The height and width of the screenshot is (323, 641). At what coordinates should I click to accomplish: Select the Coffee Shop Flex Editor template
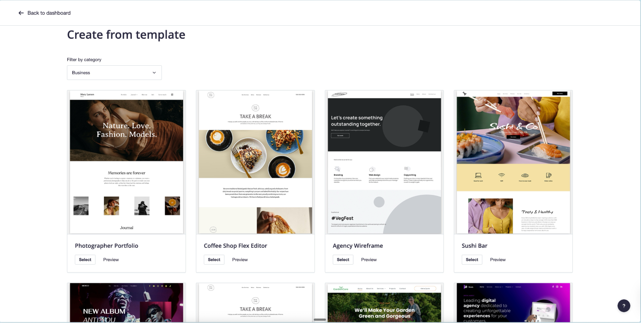tap(214, 260)
